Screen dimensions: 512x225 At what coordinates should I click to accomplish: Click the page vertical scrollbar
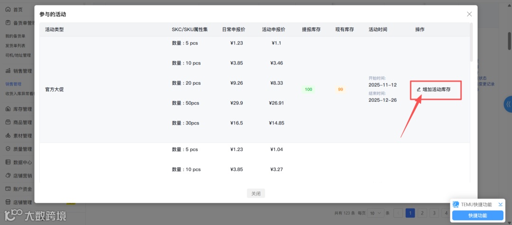click(510, 41)
